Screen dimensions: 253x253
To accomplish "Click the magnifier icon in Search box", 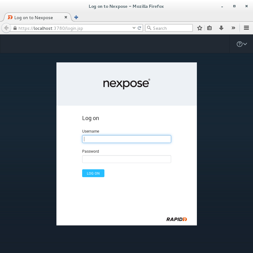I will (149, 28).
